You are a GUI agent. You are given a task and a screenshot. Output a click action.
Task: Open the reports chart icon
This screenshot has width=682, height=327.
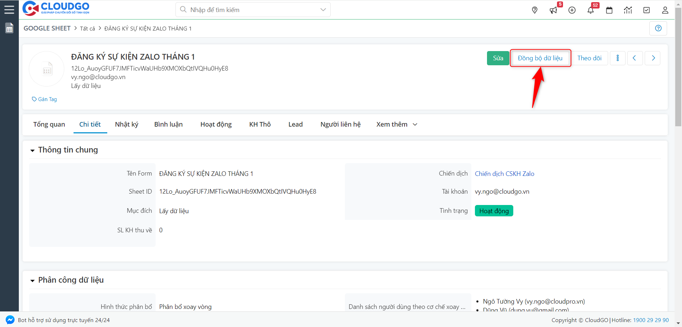628,10
